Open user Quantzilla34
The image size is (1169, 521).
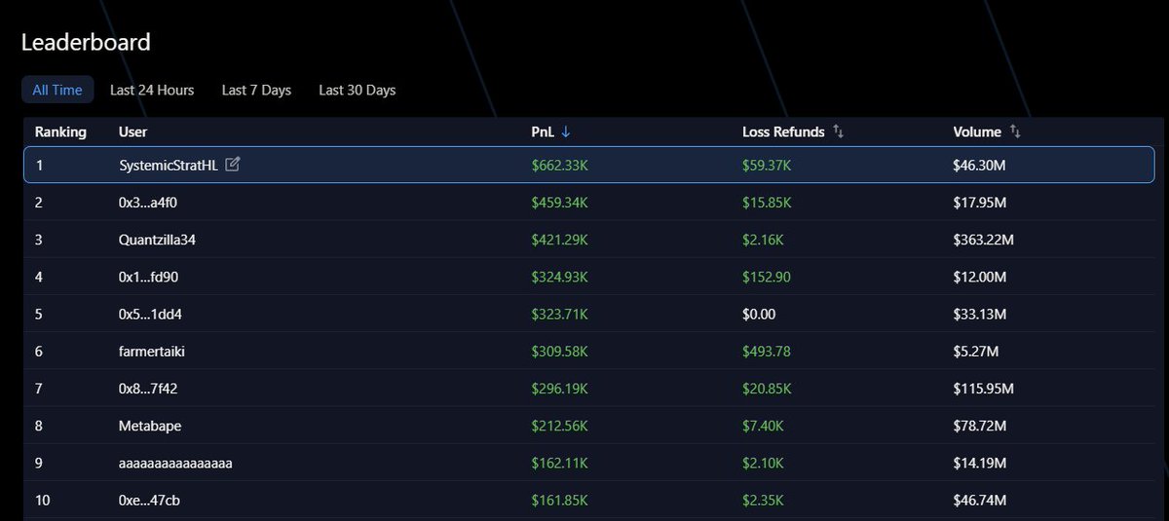pos(157,240)
